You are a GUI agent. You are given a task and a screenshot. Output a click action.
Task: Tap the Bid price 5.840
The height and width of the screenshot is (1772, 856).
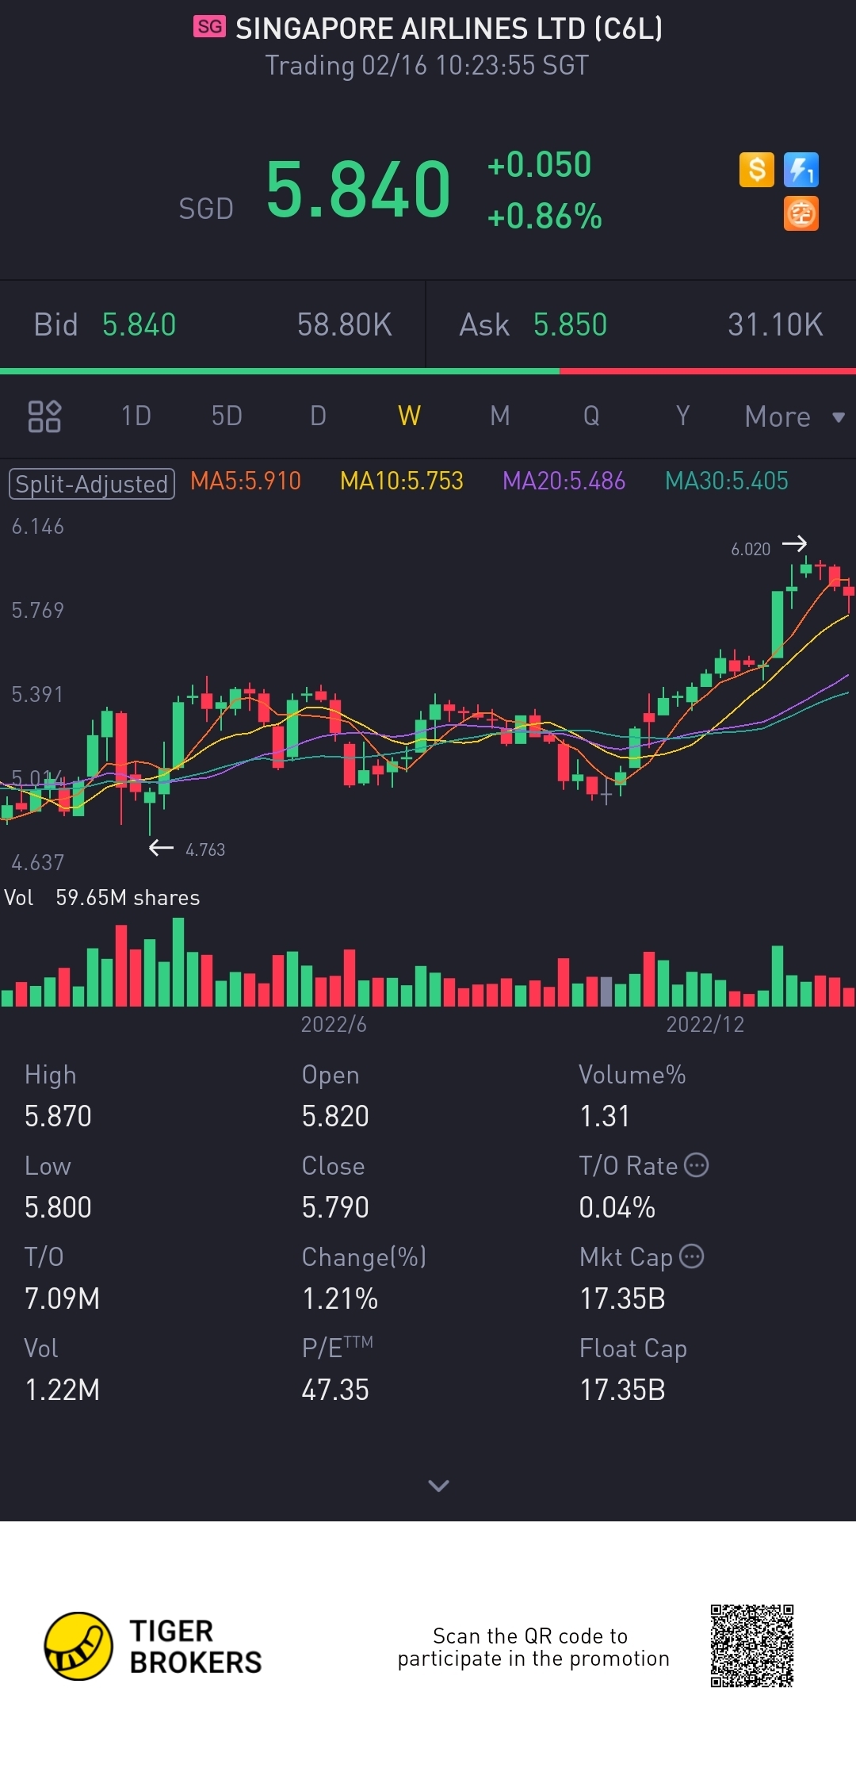point(139,324)
